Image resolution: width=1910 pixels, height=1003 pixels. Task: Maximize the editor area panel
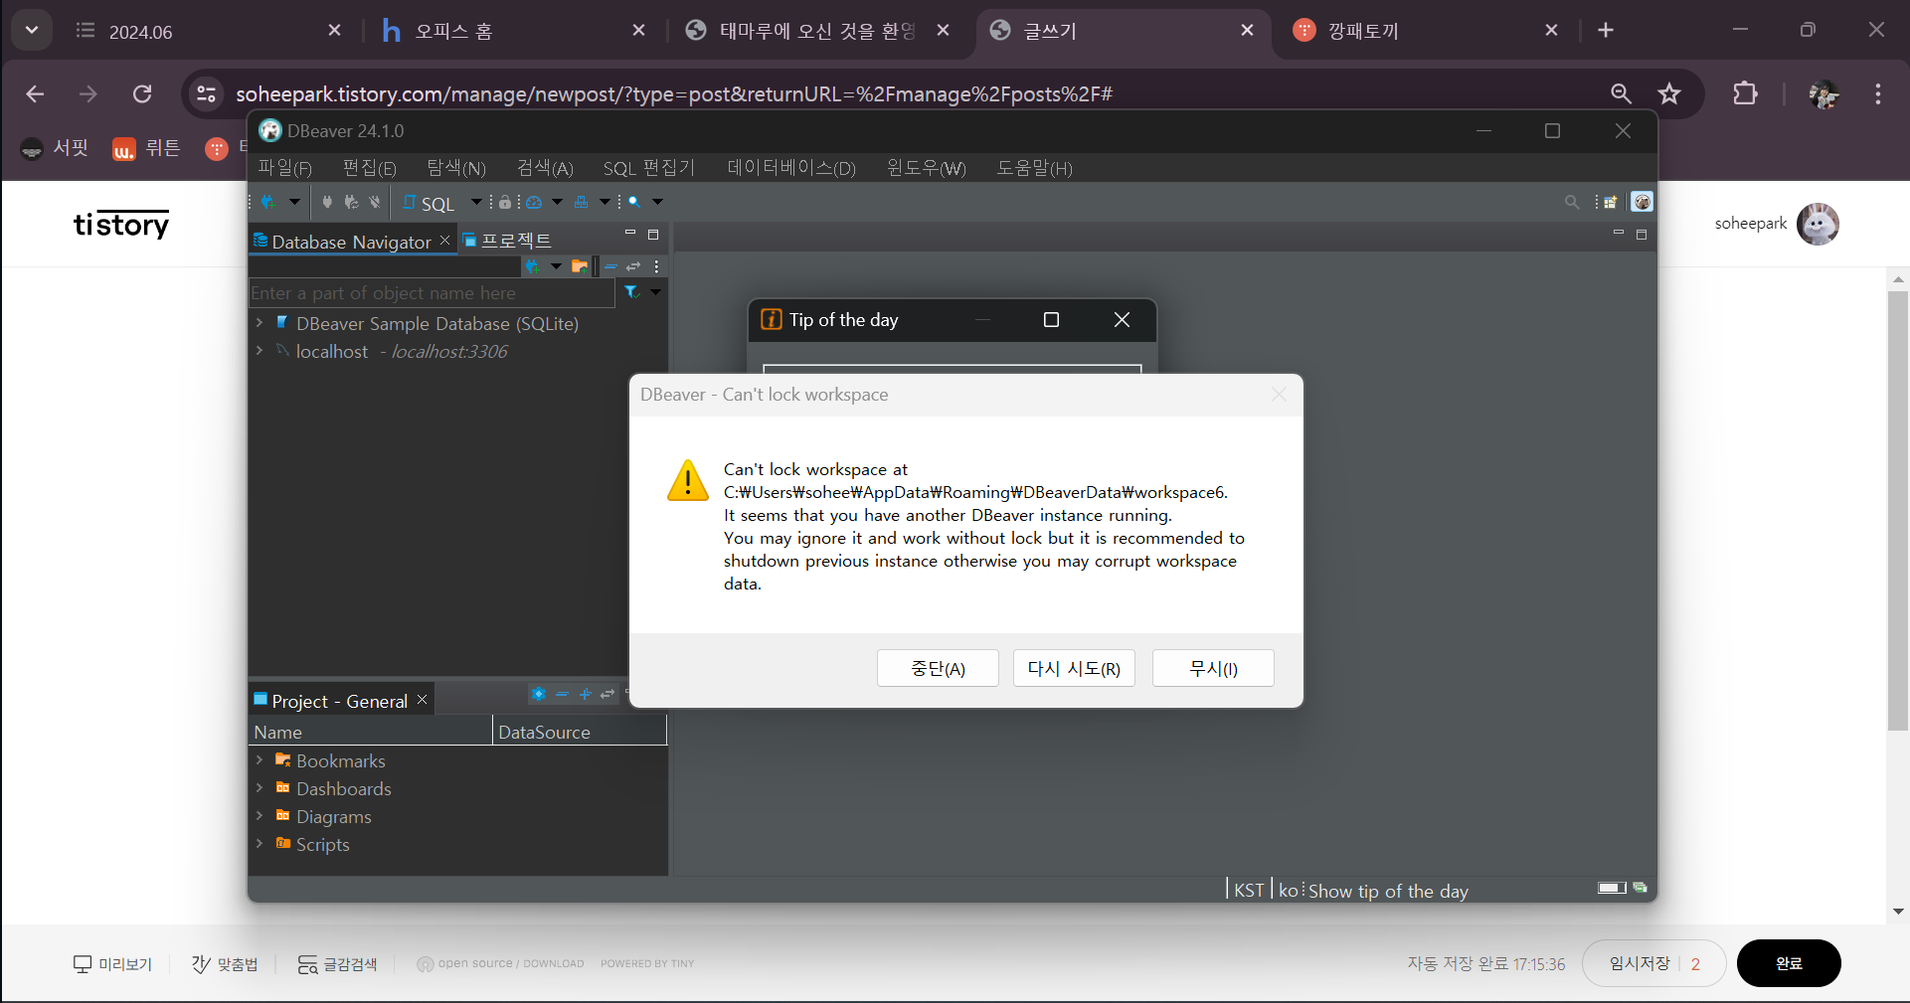(x=1642, y=235)
